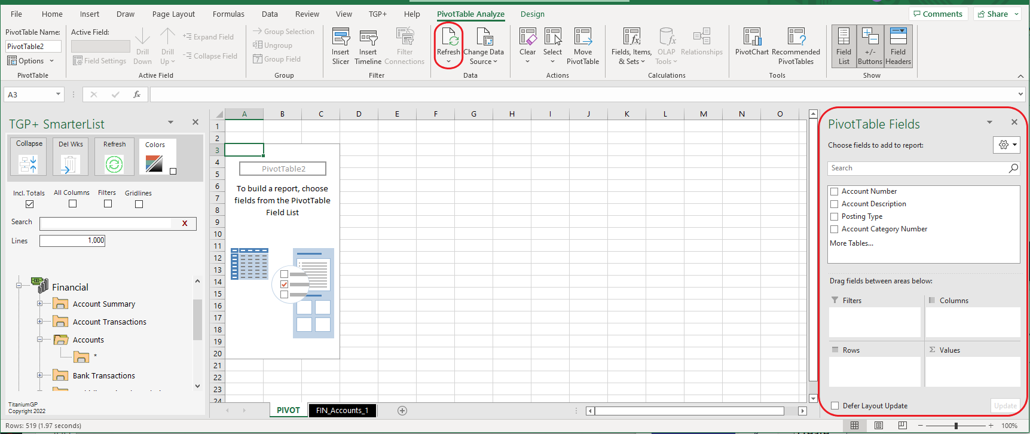Click Move PivotTable icon
1030x434 pixels.
click(583, 37)
